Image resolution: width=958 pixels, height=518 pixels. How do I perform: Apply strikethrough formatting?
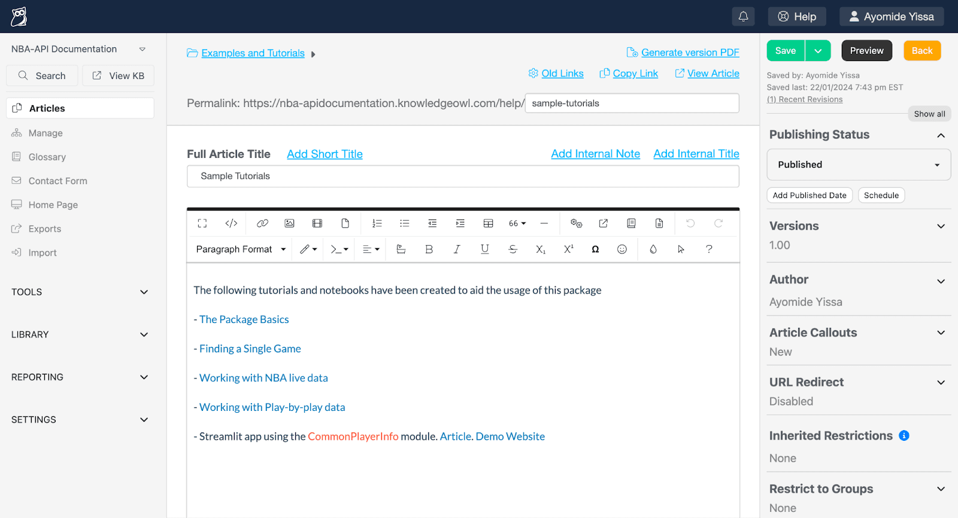pos(513,249)
